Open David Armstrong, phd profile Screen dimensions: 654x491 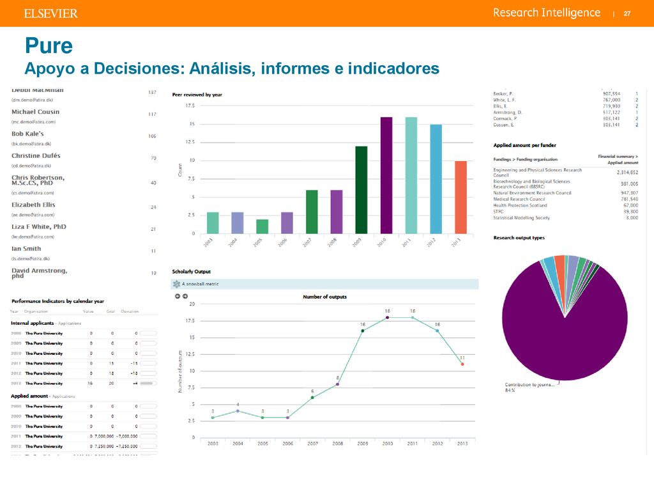tap(39, 273)
